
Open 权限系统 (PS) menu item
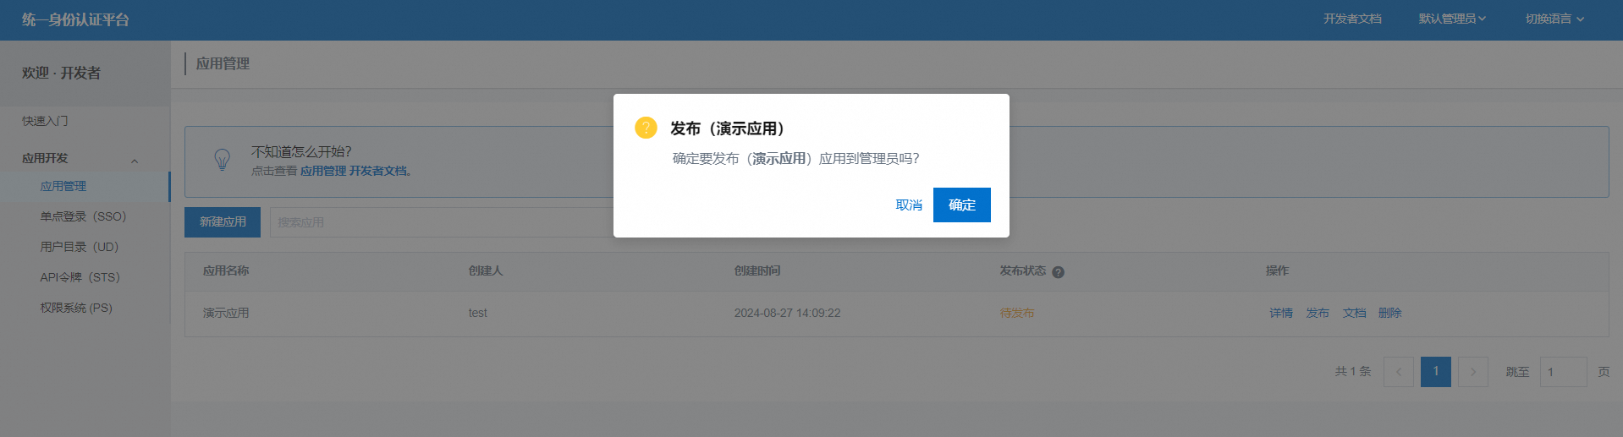point(76,308)
